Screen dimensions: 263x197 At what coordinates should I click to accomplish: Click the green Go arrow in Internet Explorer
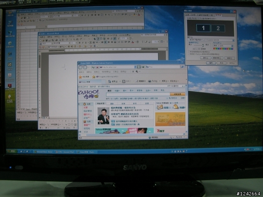[x=143, y=67]
